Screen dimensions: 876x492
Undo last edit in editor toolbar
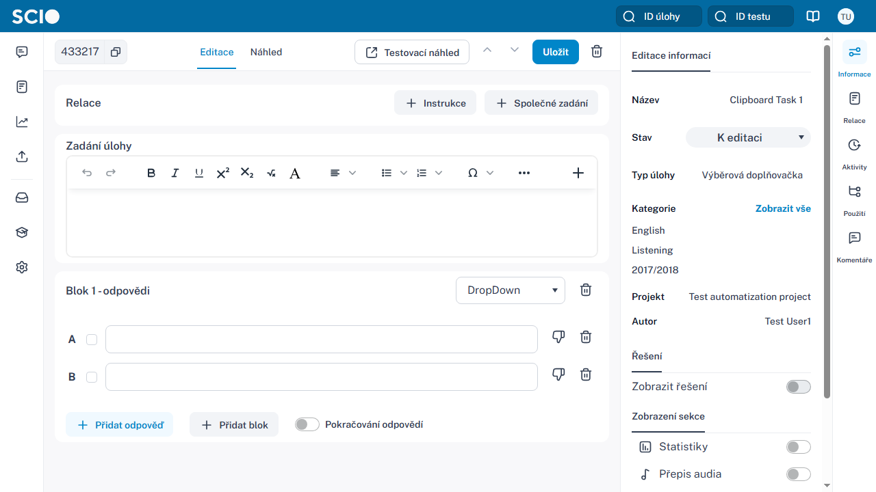87,173
